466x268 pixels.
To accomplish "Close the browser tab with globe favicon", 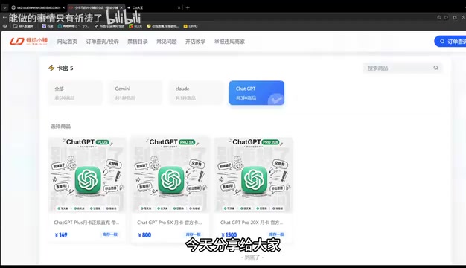I will [63, 7].
